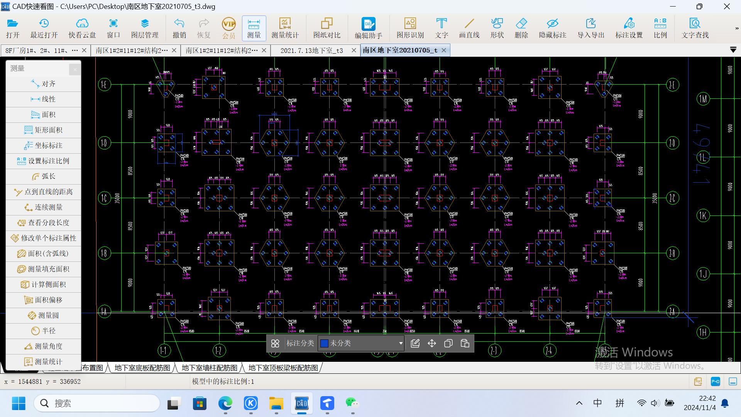
Task: Open 测量统计 in the top toolbar
Action: point(285,28)
